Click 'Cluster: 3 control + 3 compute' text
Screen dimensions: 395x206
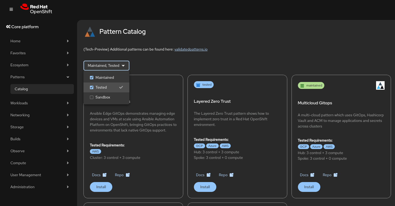pos(115,158)
